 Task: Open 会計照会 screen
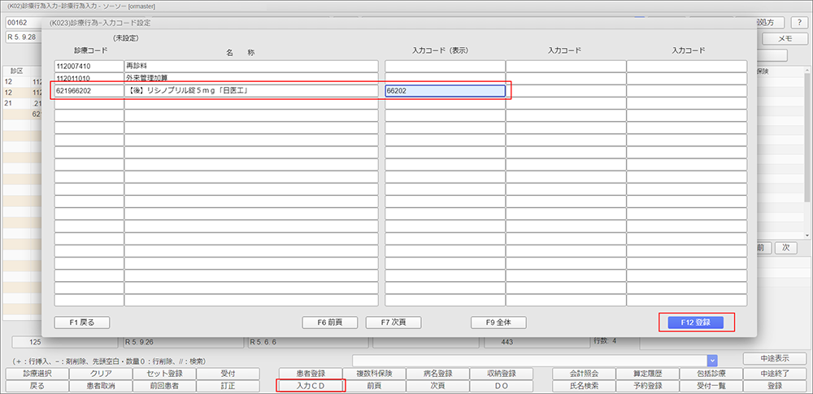(584, 374)
